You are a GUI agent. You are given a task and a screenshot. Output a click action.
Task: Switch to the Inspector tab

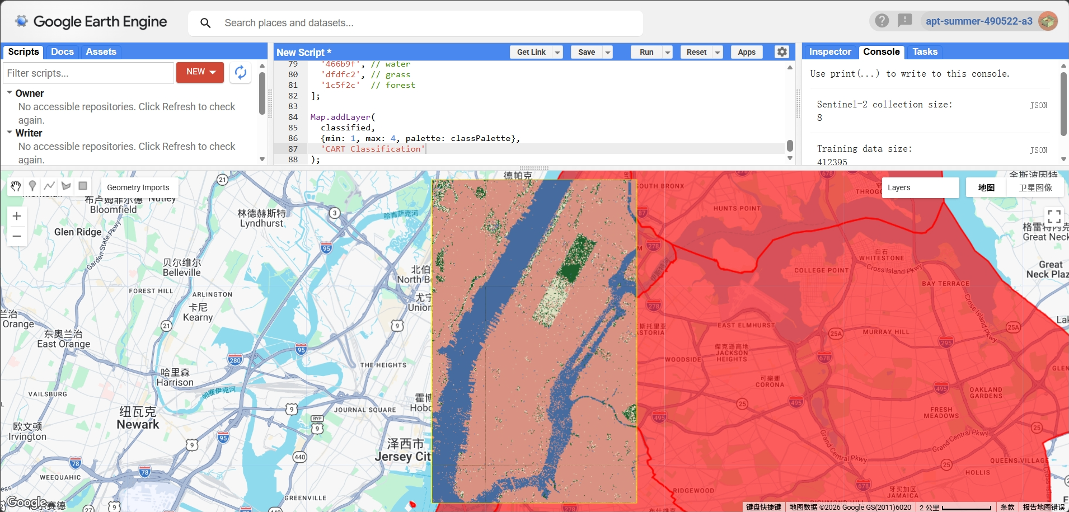pos(830,51)
